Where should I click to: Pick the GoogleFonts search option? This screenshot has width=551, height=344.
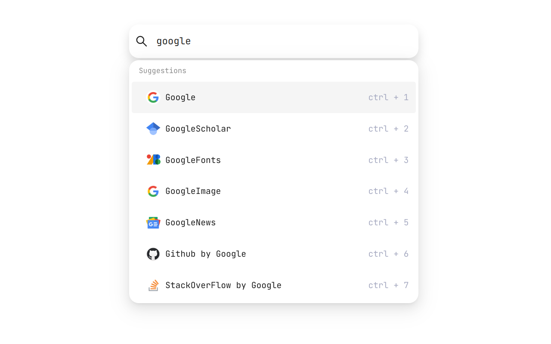(x=193, y=160)
